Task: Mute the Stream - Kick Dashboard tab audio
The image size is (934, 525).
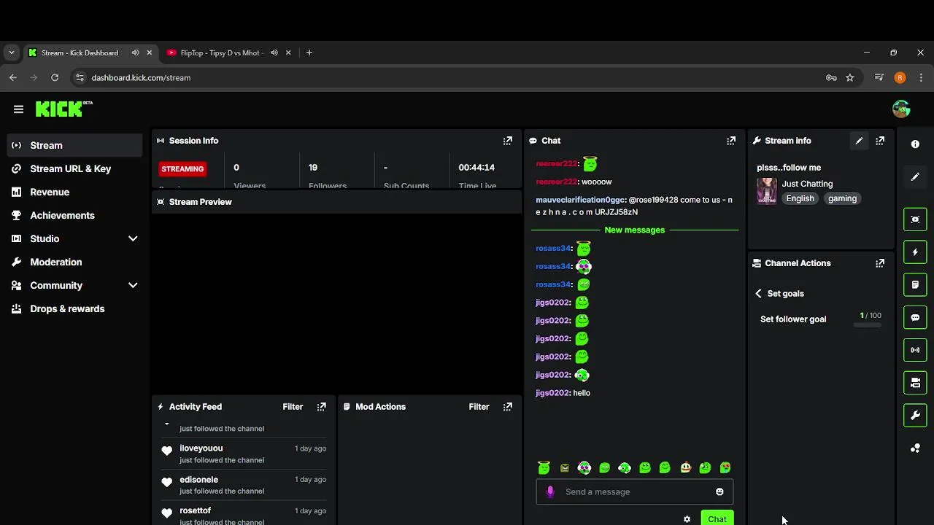Action: click(135, 52)
